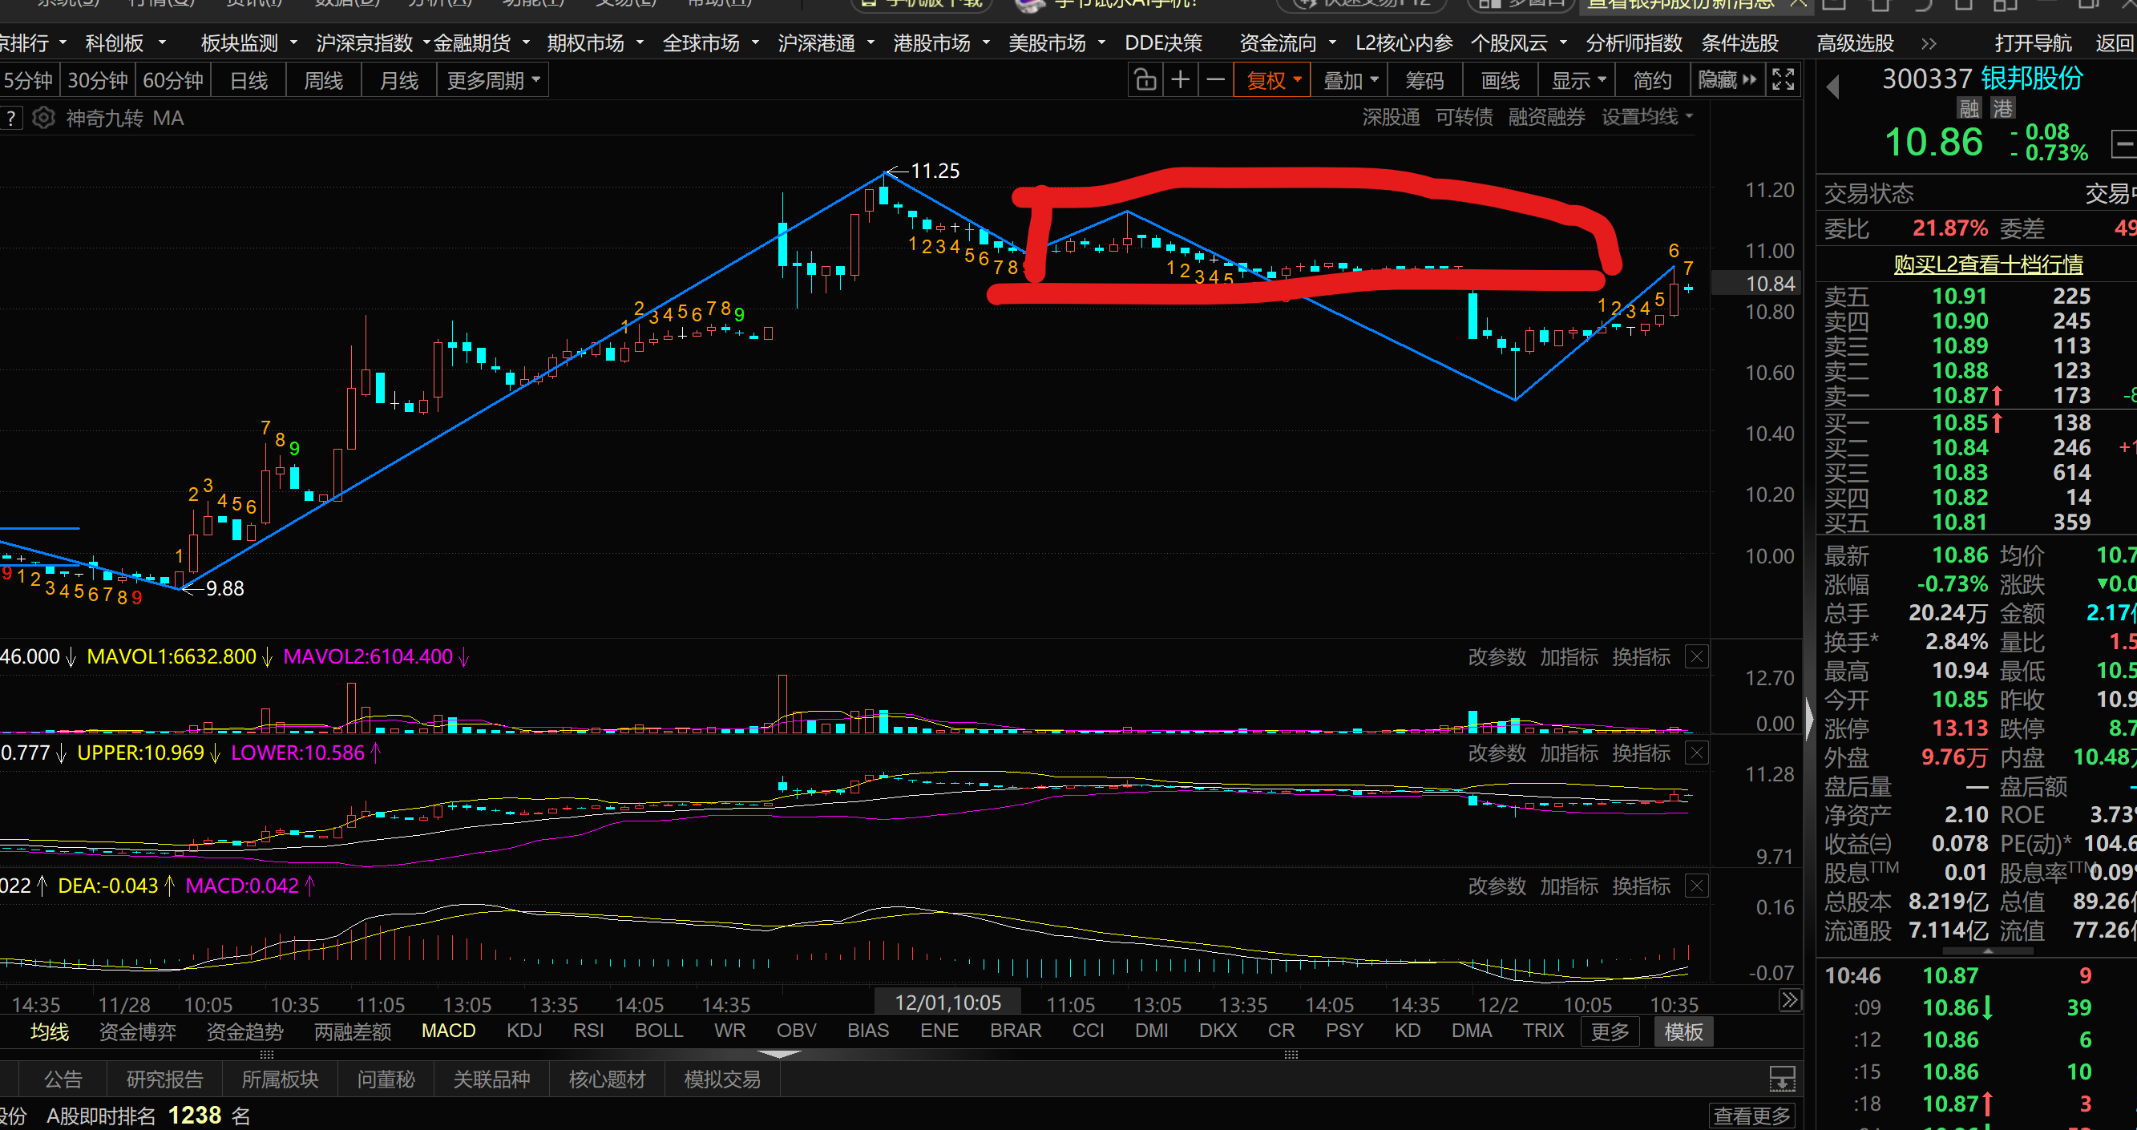Close the MAVOL volume indicator panel
This screenshot has width=2137, height=1130.
[1696, 657]
